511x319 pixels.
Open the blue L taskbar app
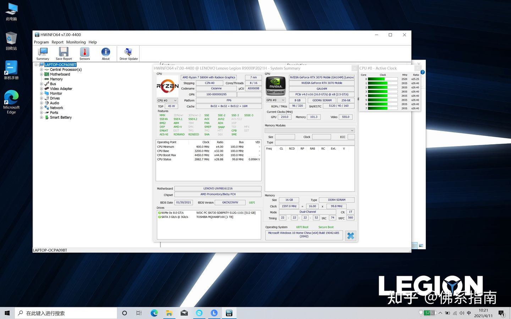point(214,313)
